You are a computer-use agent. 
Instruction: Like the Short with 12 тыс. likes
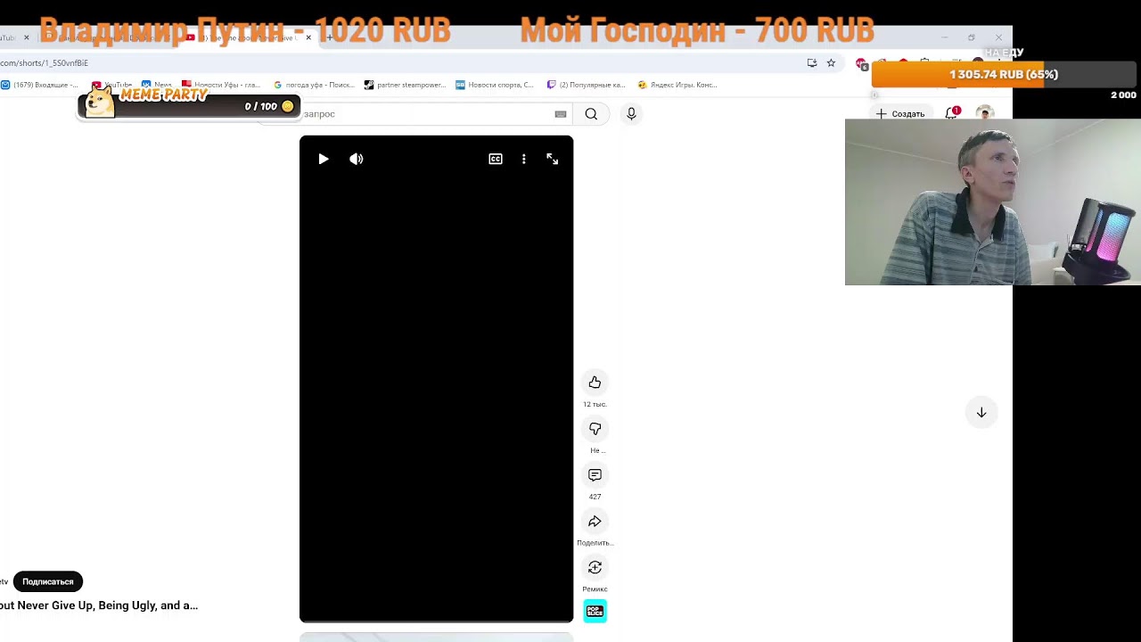point(595,383)
